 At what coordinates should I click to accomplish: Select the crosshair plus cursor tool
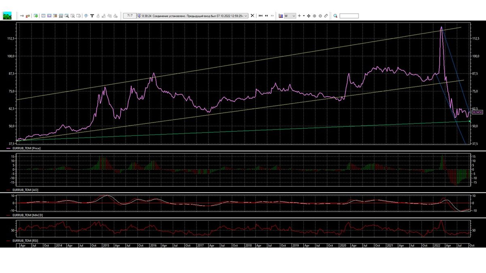click(x=299, y=16)
